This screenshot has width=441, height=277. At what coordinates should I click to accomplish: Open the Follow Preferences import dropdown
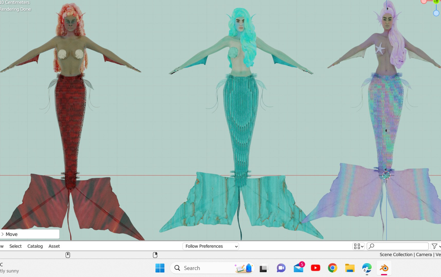pos(211,246)
